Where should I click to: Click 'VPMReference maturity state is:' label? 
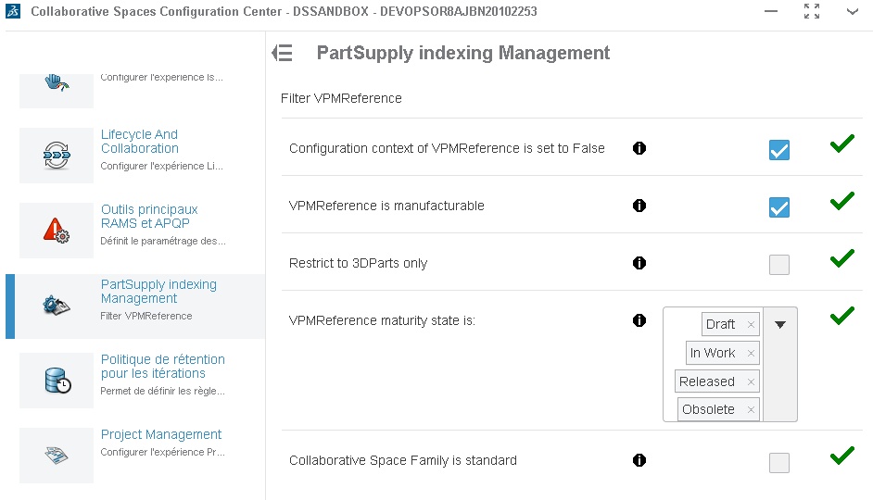pyautogui.click(x=382, y=320)
